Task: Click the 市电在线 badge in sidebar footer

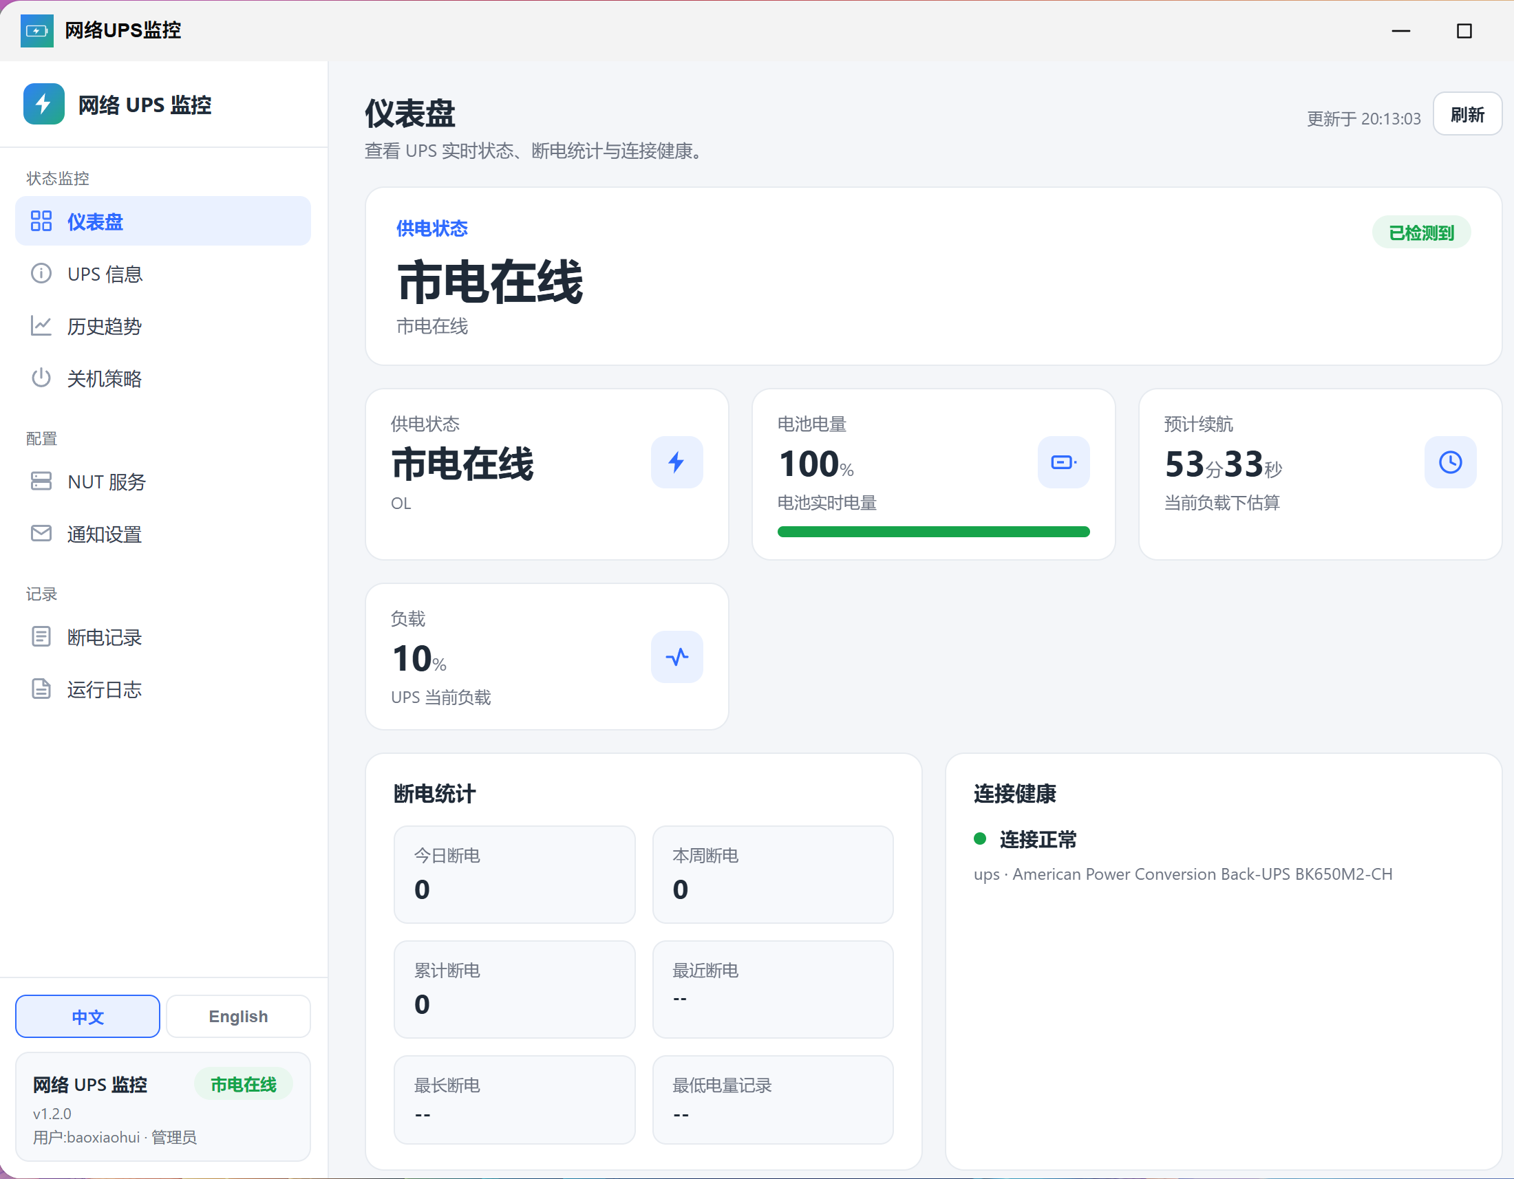Action: click(244, 1084)
